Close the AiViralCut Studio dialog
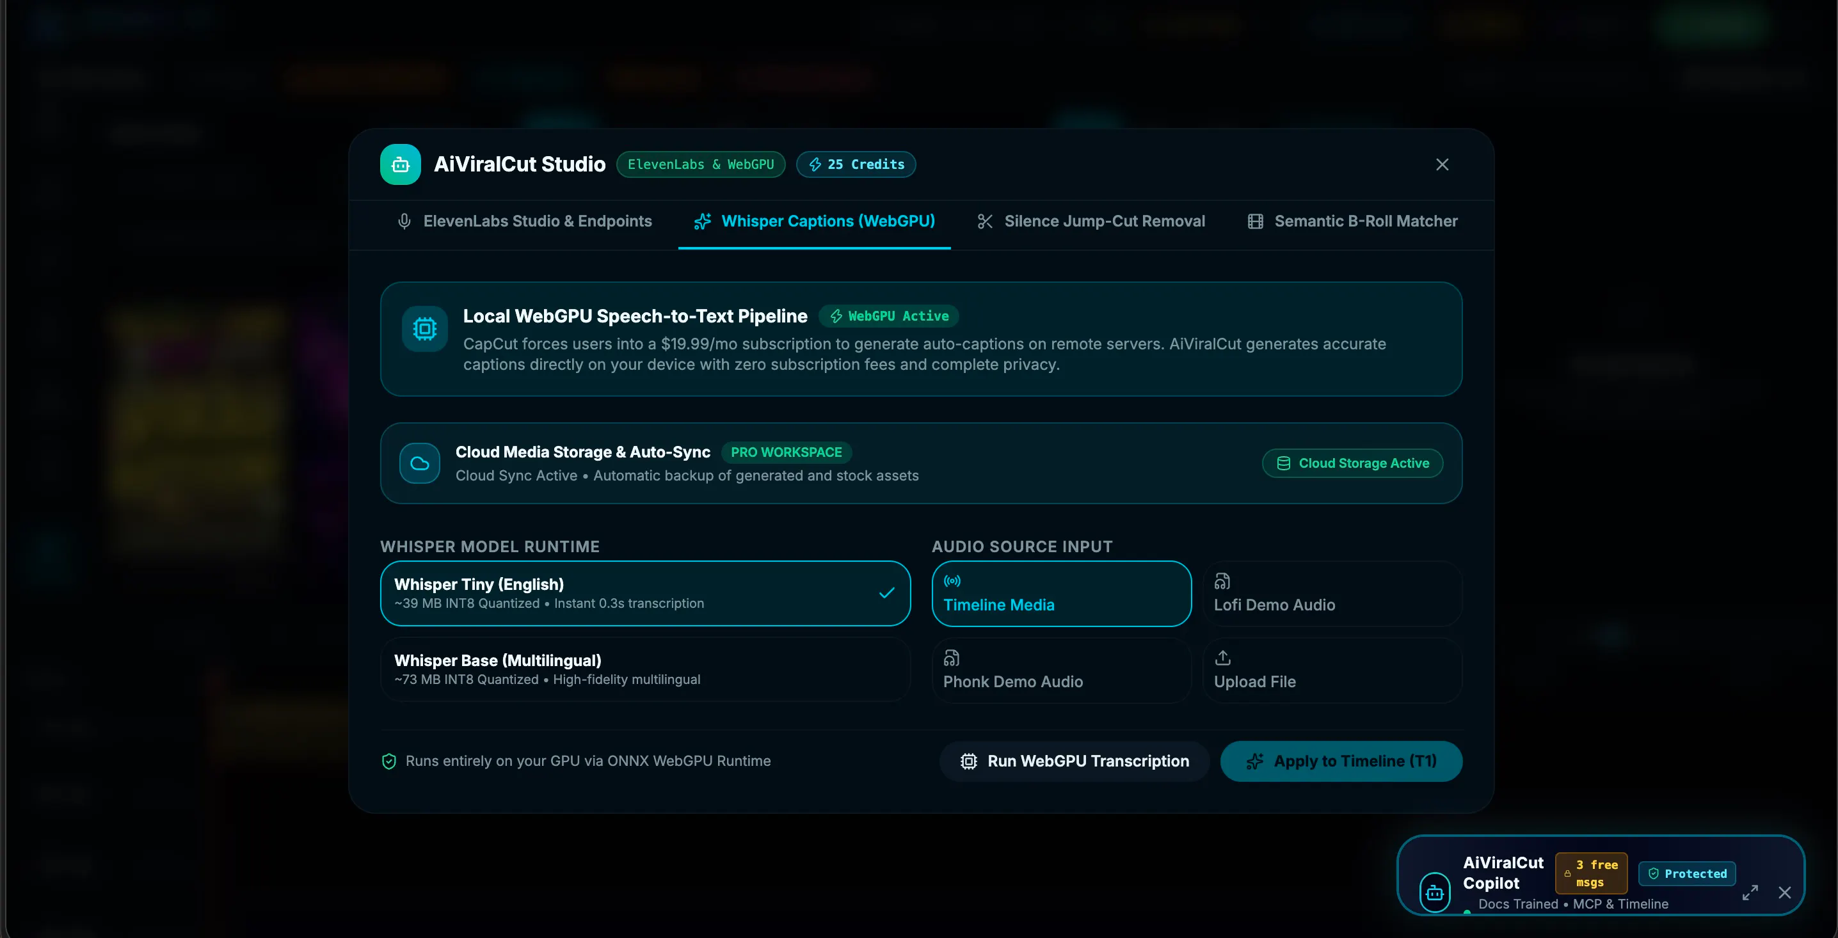Screen dimensions: 1838x938 click(x=1442, y=165)
